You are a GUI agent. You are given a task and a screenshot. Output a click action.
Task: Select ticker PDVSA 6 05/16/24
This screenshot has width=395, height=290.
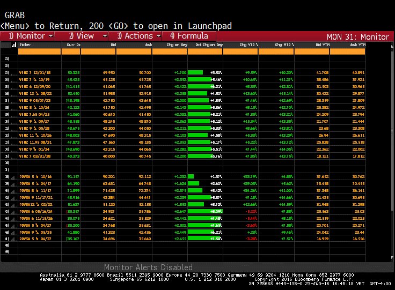(x=36, y=212)
